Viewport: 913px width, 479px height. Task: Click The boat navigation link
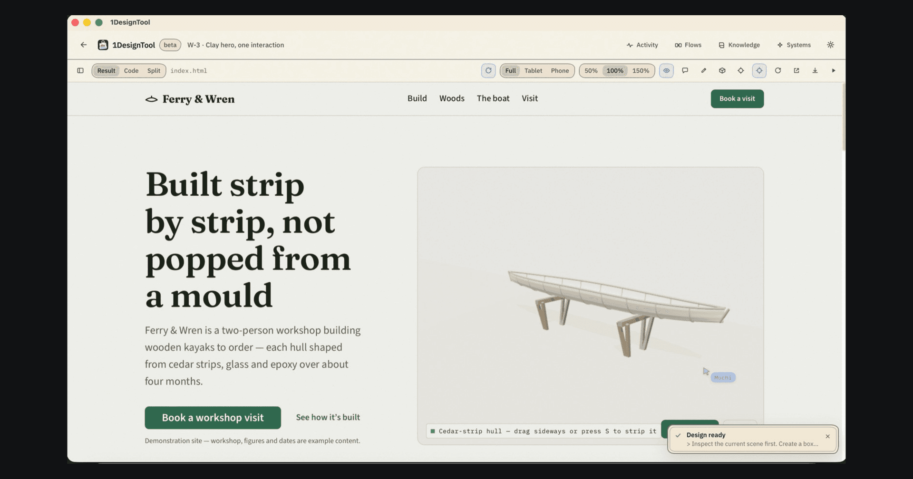493,98
